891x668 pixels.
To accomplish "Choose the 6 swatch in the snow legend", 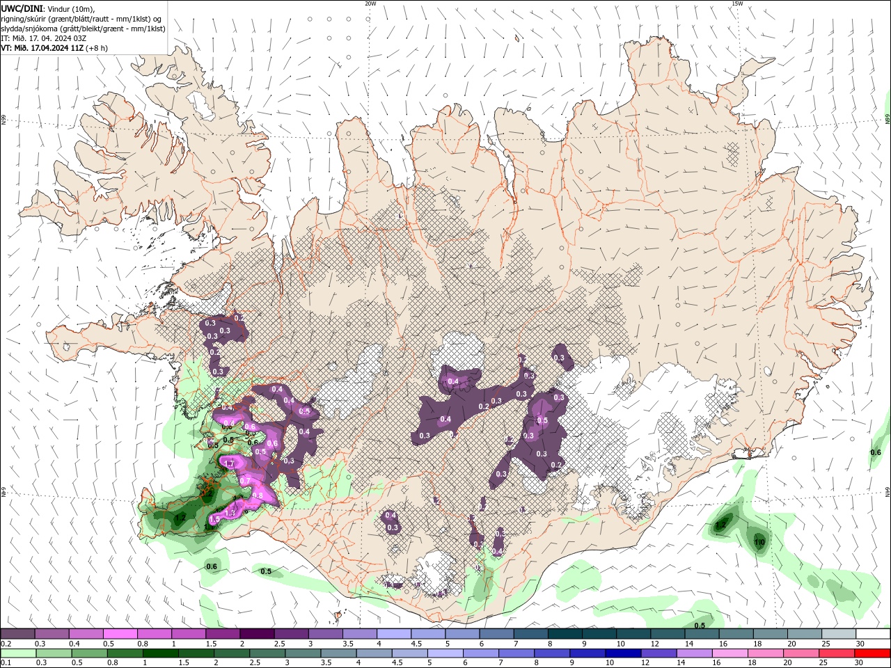I will tap(496, 634).
